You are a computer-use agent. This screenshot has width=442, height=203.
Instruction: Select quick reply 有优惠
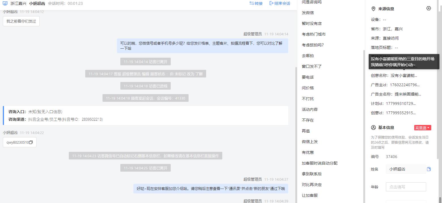(x=308, y=152)
